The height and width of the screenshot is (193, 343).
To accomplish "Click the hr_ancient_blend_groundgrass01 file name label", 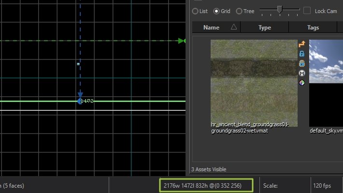I will 250,128.
